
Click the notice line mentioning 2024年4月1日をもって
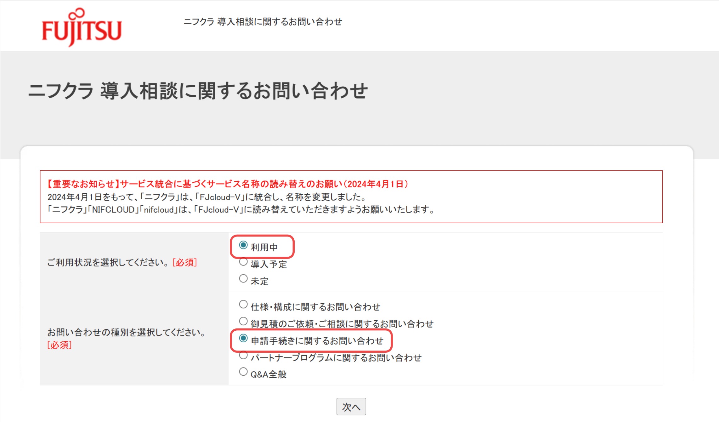click(207, 197)
